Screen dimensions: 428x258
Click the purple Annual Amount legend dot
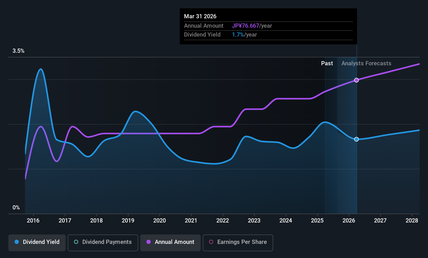coord(149,242)
